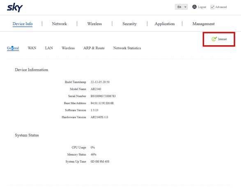The image size is (241, 193).
Task: Toggle the Advanced checkbox
Action: pos(212,7)
